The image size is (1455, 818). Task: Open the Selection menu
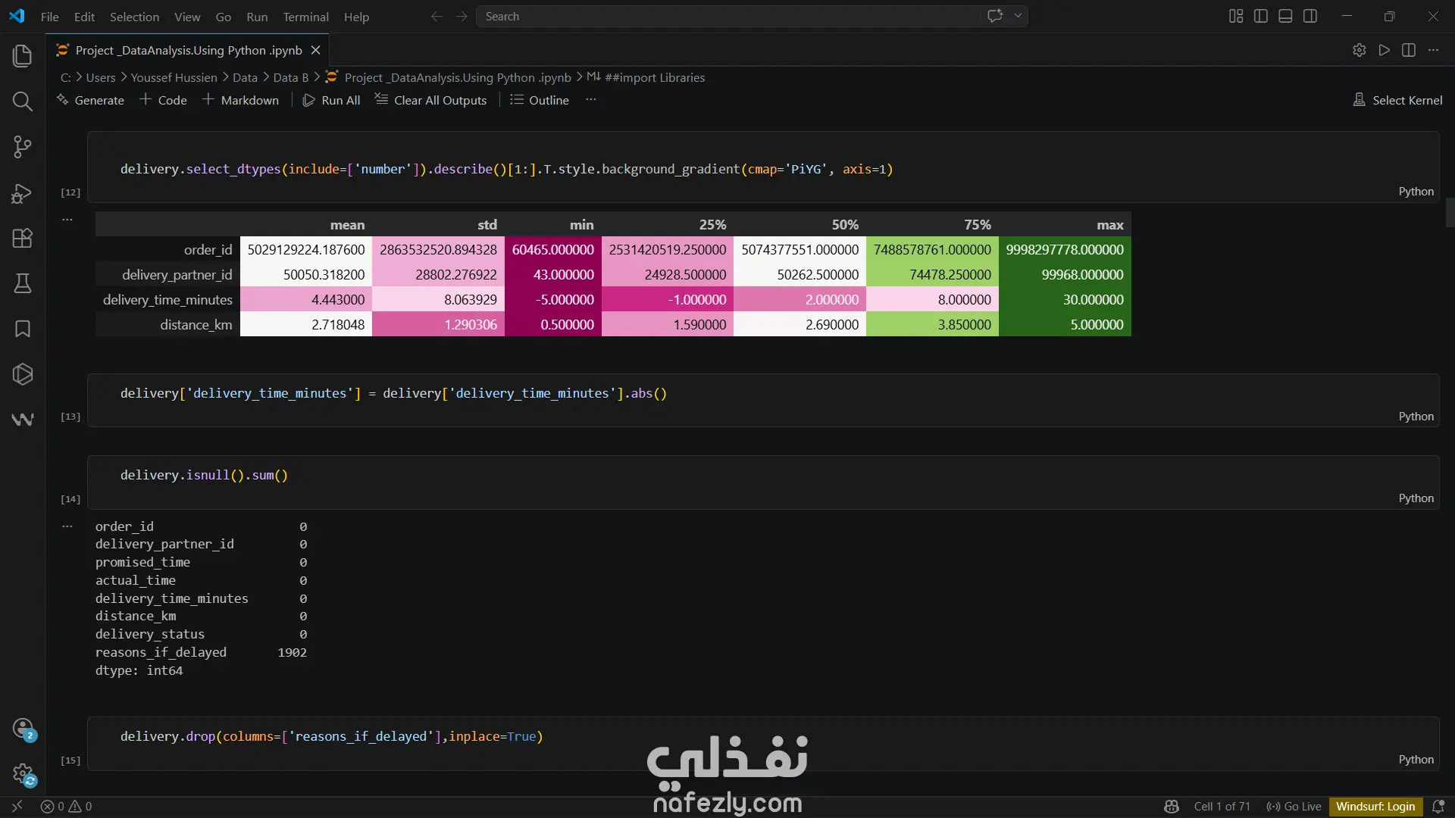point(134,17)
